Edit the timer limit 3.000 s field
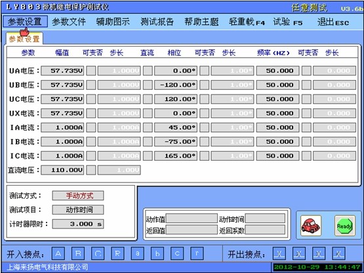Screen dimensions: 364x273 point(78,224)
